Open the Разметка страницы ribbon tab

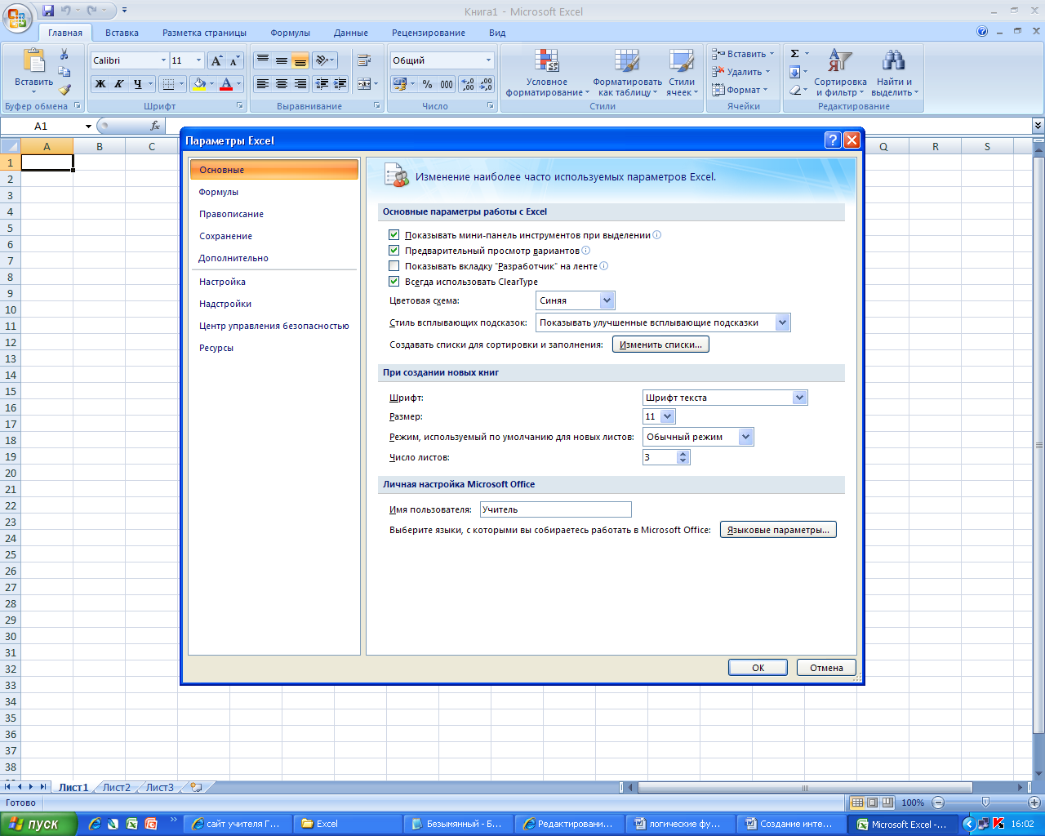204,33
